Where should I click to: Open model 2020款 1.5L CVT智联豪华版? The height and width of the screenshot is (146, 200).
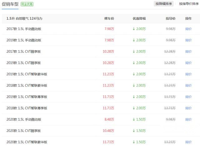27,142
